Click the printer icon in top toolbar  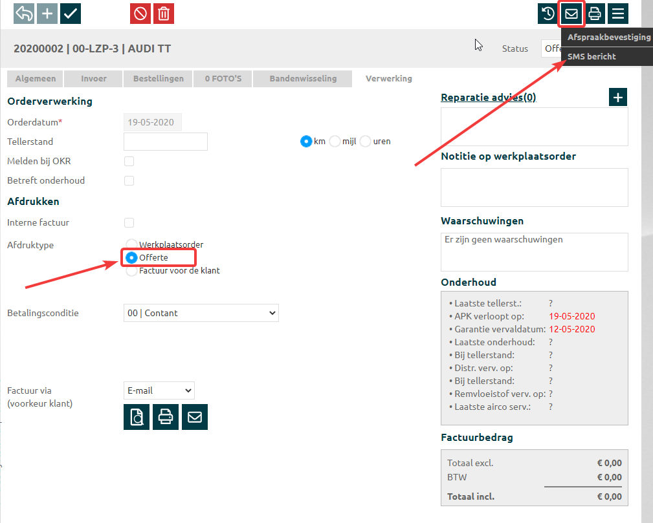click(595, 14)
